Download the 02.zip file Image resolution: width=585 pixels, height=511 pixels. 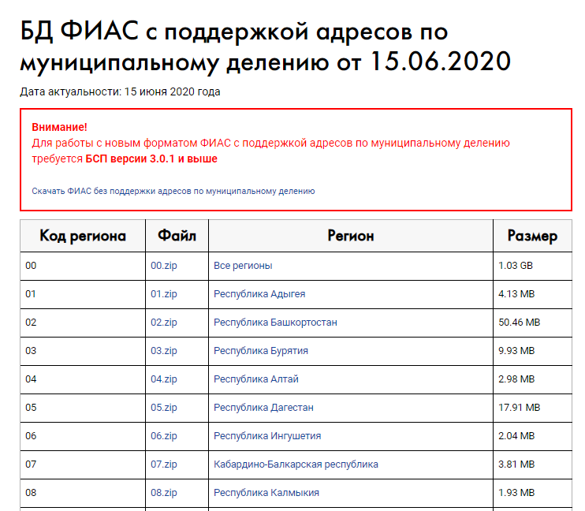(164, 323)
